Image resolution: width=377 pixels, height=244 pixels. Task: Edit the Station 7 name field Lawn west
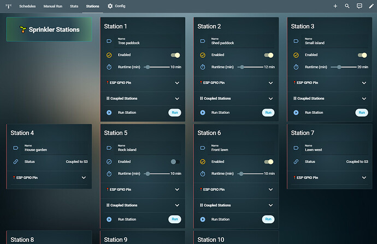335,148
